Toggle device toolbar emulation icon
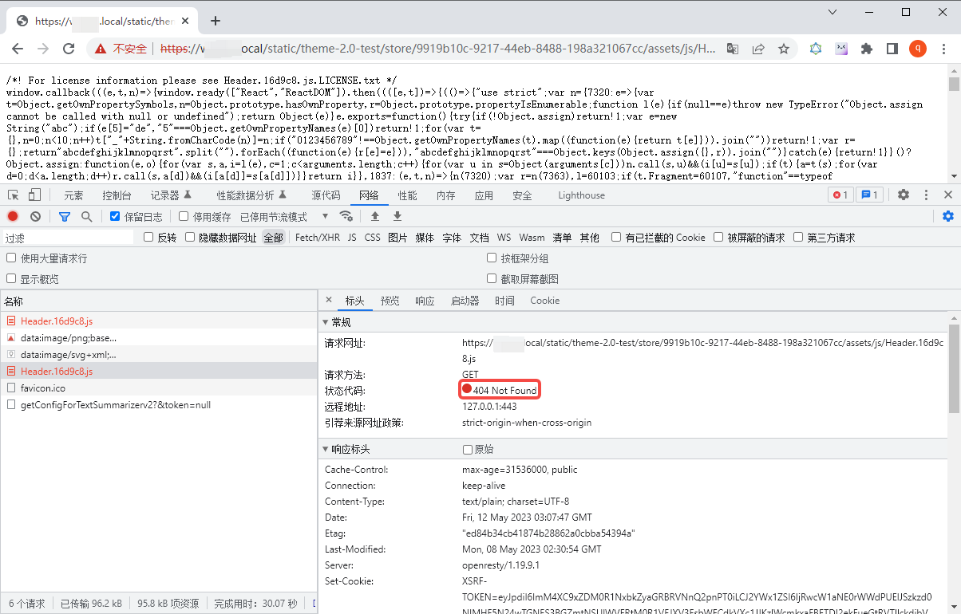The image size is (961, 614). 34,195
